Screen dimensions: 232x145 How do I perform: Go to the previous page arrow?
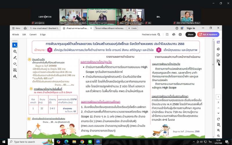218,108
